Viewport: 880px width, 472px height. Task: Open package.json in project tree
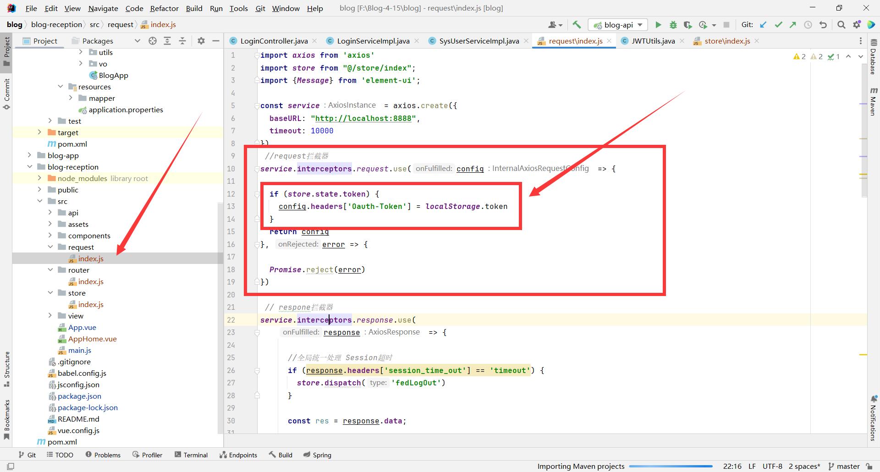pos(79,396)
